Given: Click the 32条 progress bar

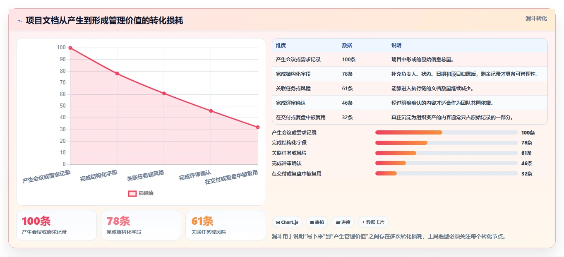Looking at the screenshot, I should coord(446,173).
